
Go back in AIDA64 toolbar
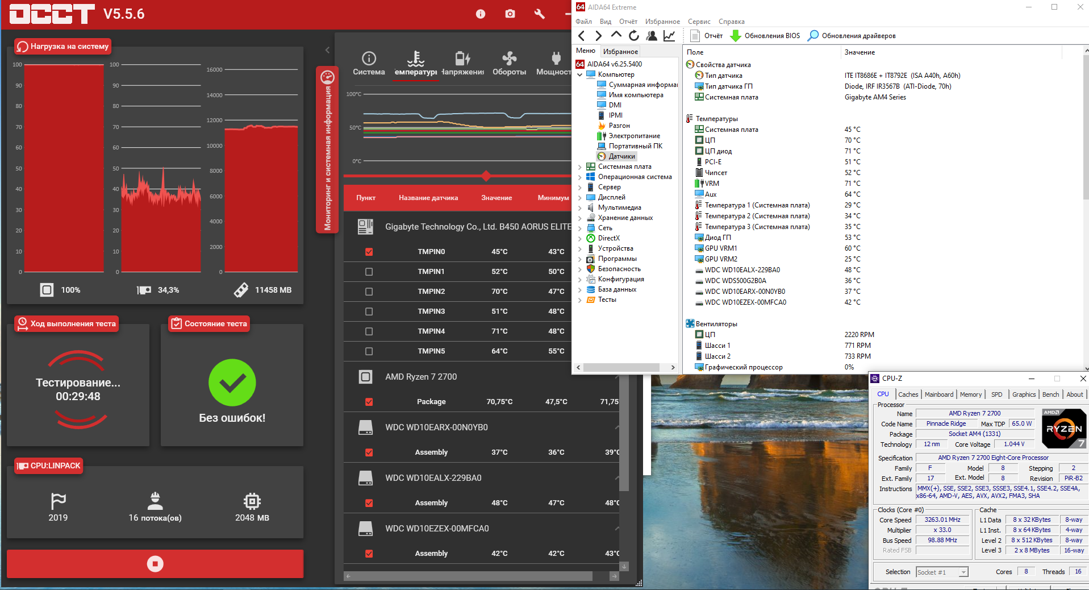(x=581, y=36)
